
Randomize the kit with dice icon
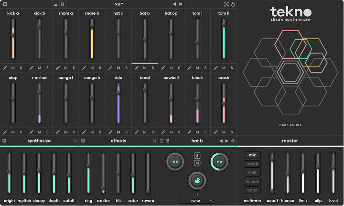coord(226,4)
